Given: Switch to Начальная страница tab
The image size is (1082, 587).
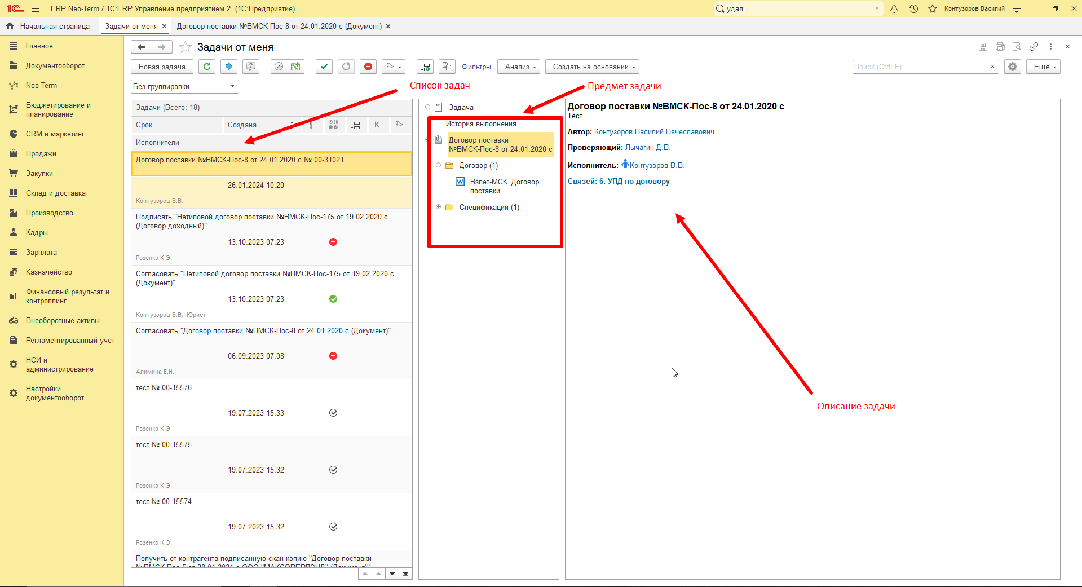Looking at the screenshot, I should click(49, 26).
